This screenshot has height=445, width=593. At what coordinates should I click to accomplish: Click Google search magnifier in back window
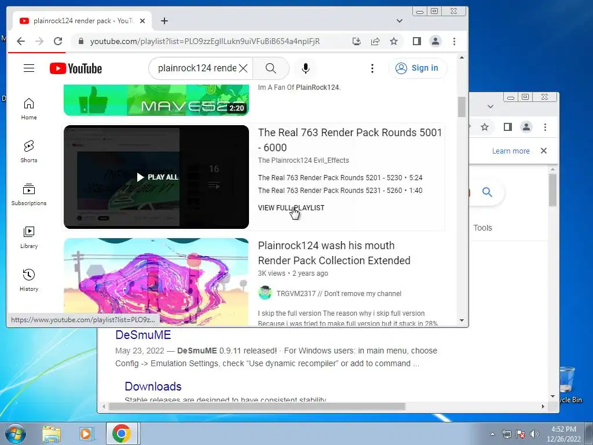(x=487, y=192)
